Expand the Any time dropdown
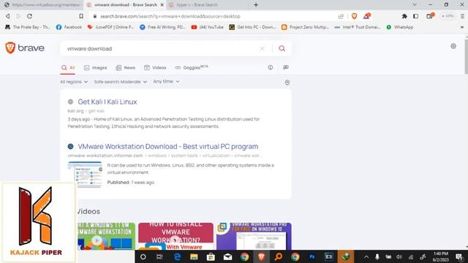The image size is (468, 263). click(x=166, y=81)
